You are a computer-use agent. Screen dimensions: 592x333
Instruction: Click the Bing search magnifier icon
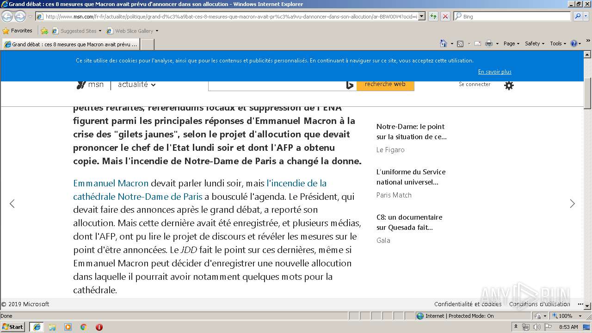point(578,16)
